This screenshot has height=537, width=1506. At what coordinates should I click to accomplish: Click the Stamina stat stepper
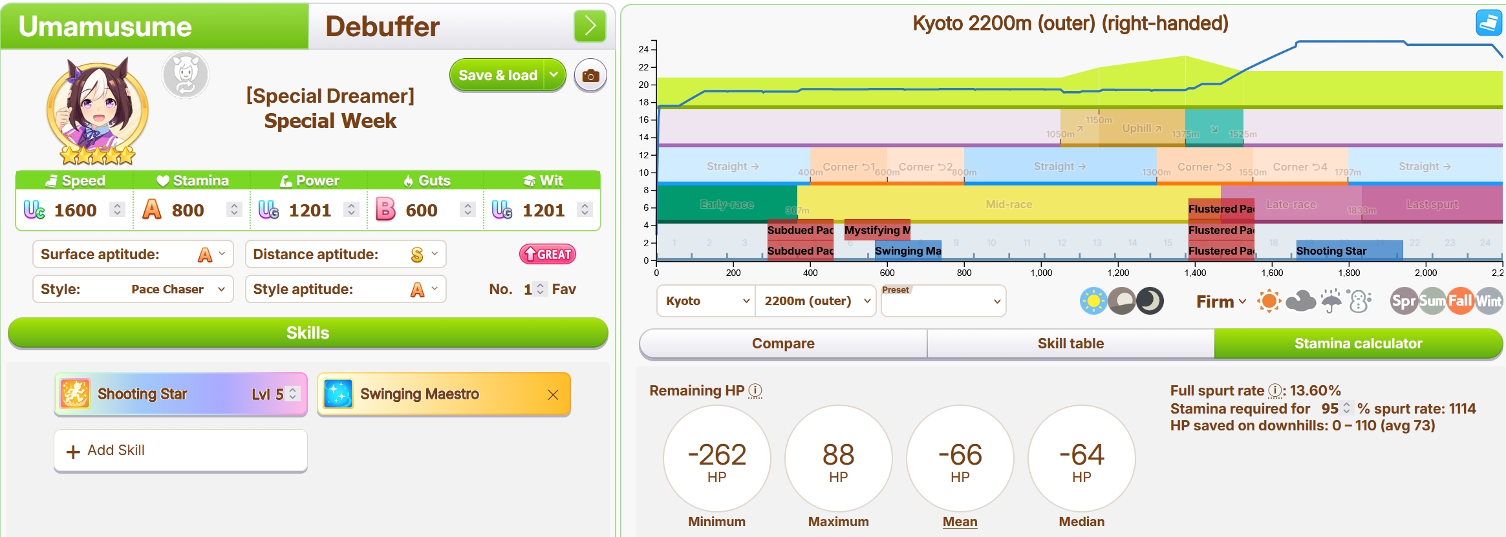234,209
